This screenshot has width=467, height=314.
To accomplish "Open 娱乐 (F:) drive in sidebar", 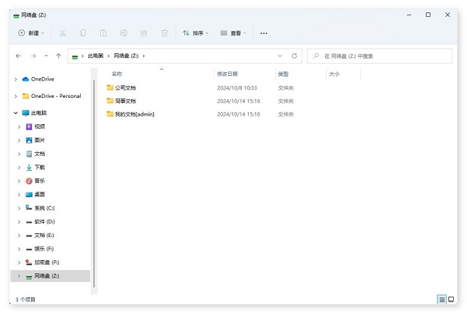I will (44, 248).
